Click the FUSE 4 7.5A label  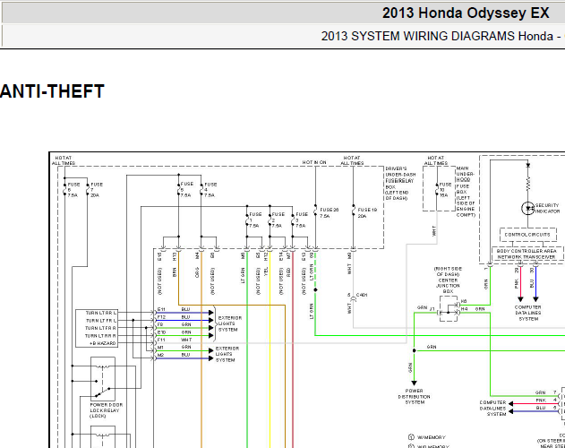210,190
